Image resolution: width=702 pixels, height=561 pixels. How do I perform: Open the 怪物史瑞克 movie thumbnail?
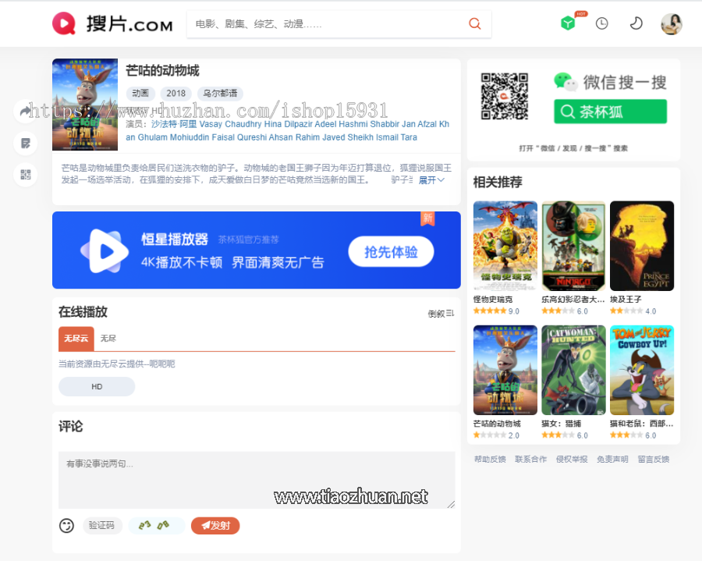pos(505,246)
